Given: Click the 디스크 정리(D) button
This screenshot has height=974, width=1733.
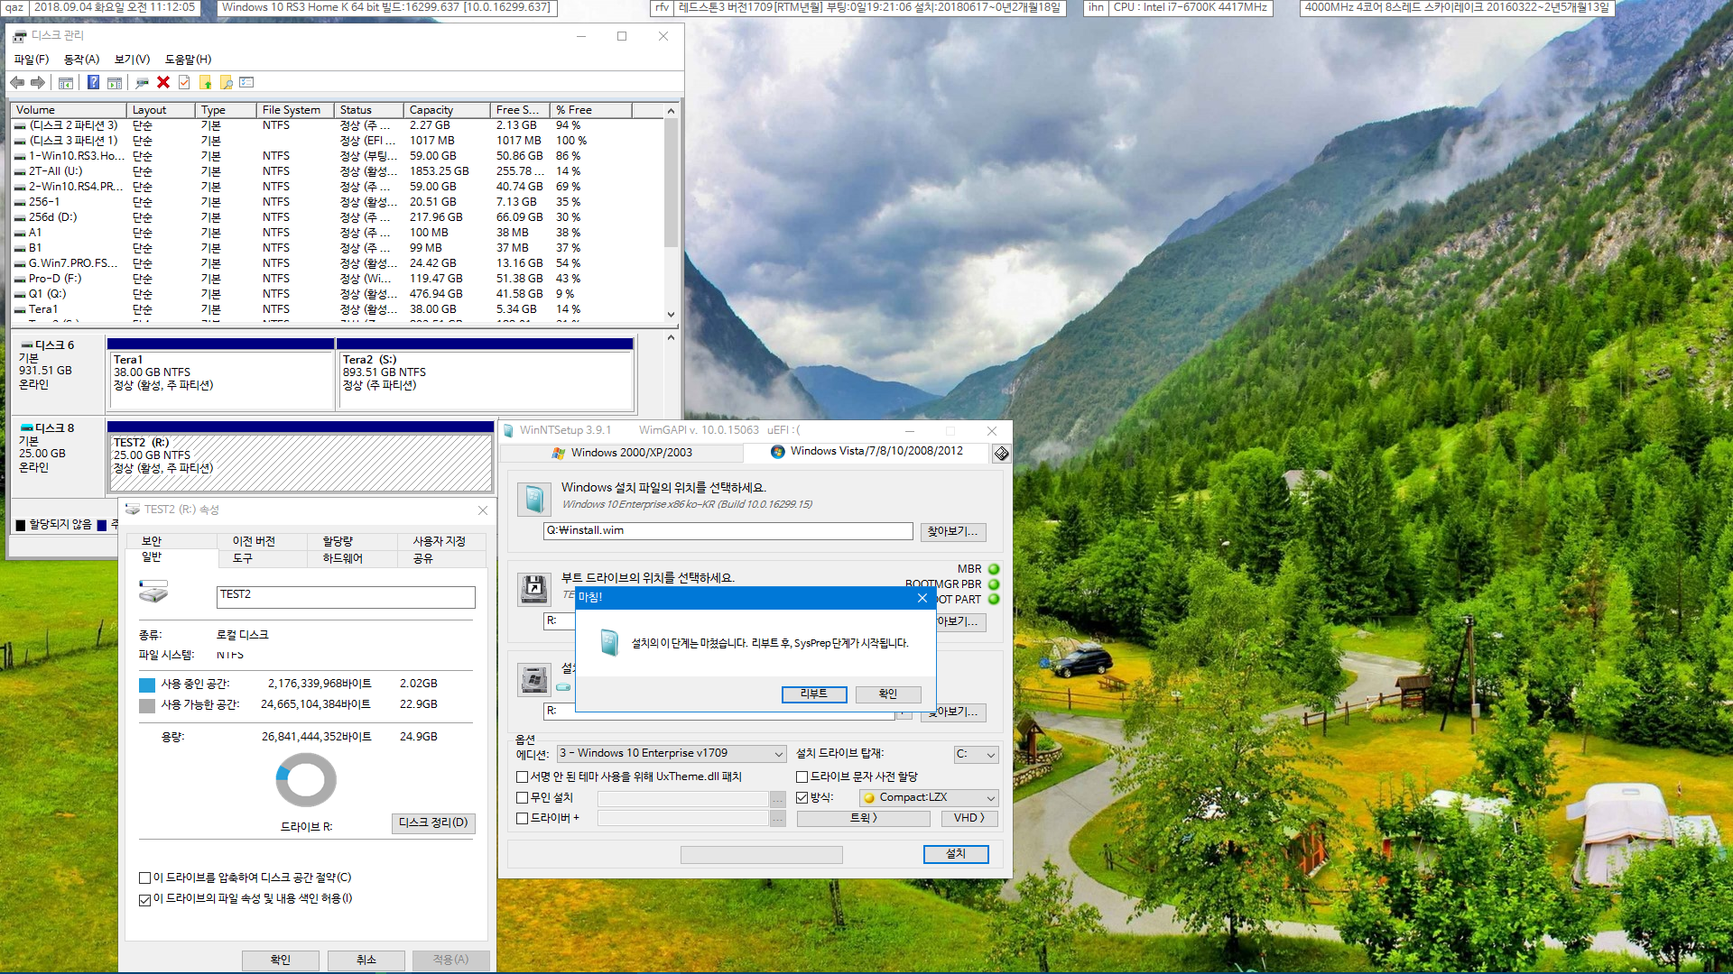Looking at the screenshot, I should click(433, 822).
